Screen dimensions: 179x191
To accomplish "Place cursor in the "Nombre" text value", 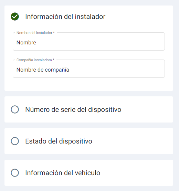I will point(26,43).
